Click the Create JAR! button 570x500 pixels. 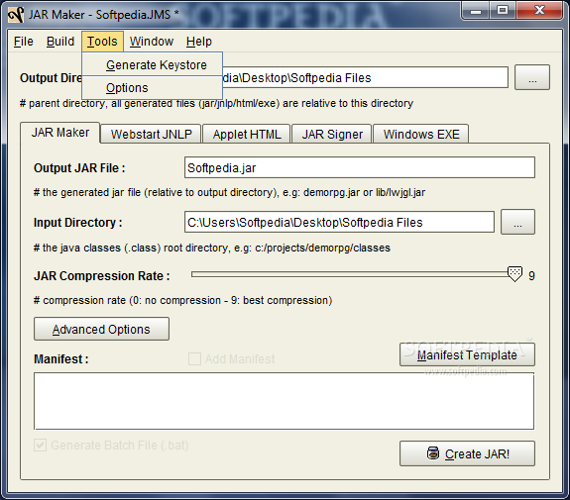pos(467,453)
